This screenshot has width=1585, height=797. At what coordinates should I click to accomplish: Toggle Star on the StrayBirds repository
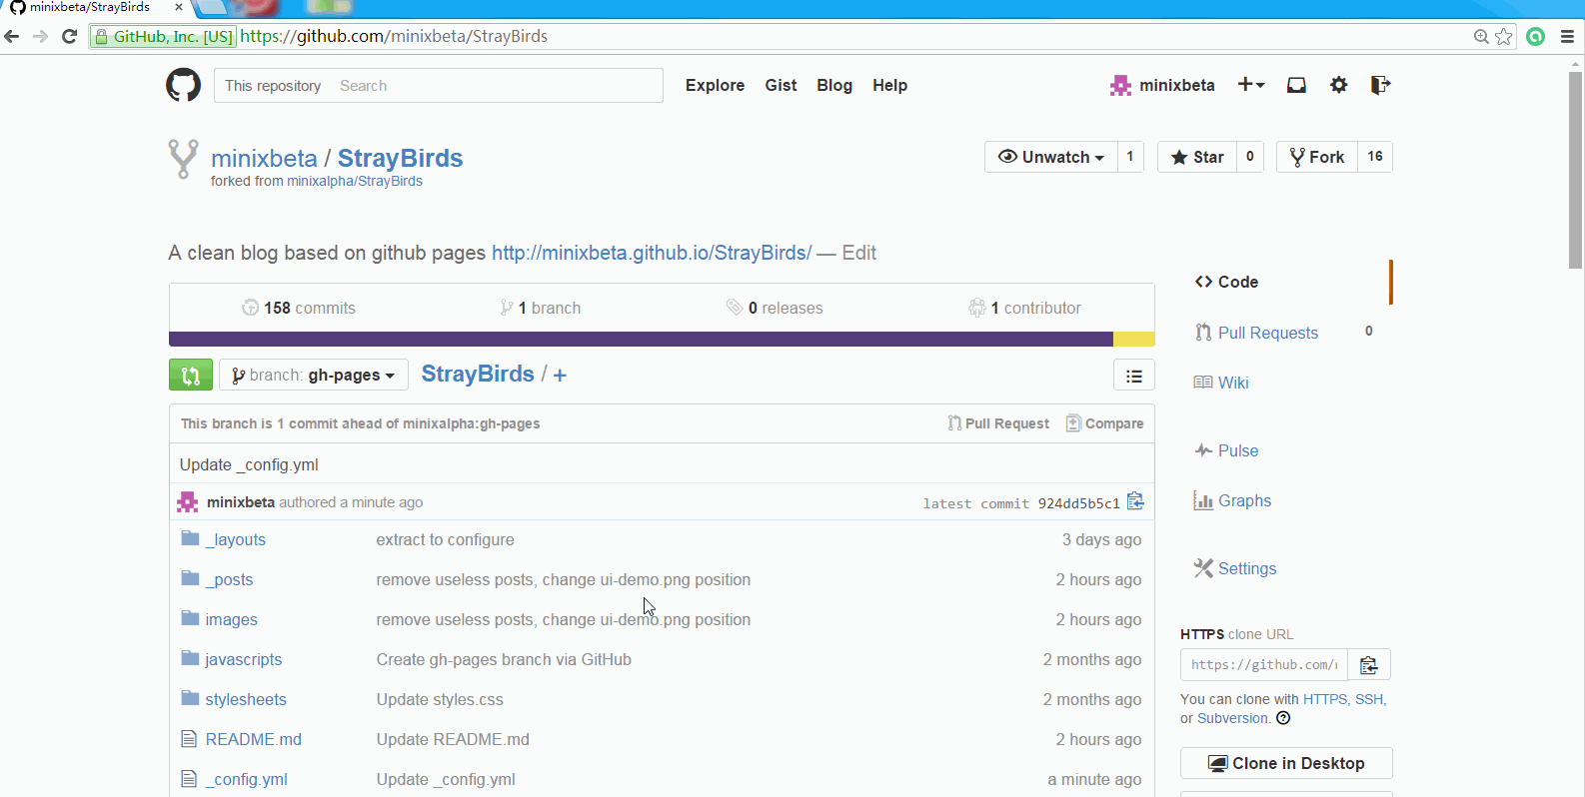tap(1197, 157)
